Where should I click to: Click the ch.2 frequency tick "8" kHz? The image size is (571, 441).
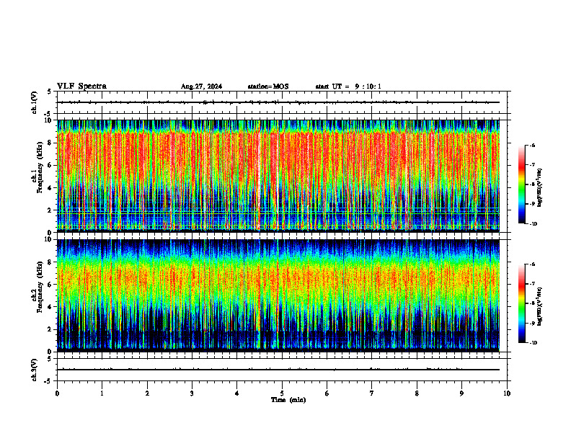click(50, 262)
